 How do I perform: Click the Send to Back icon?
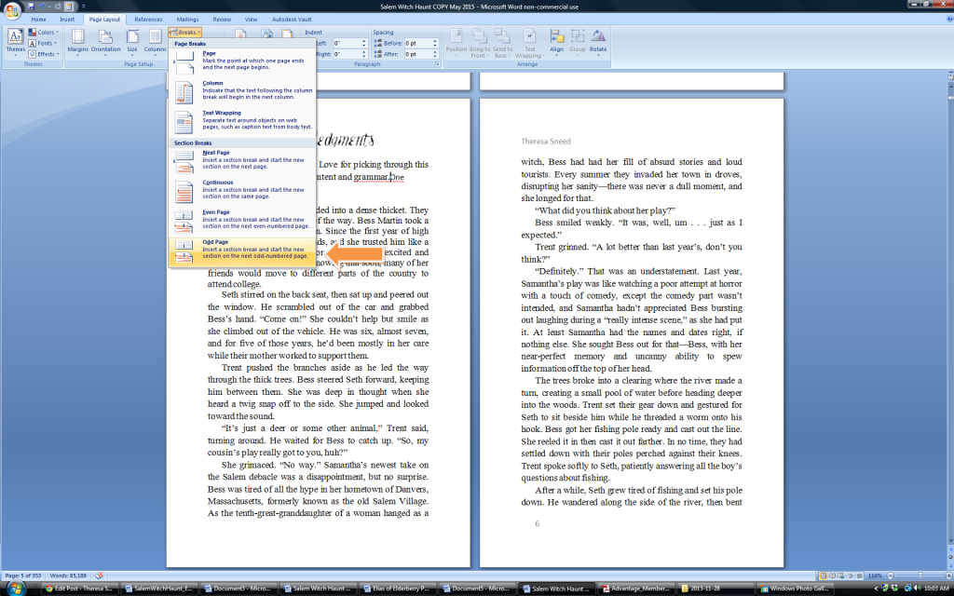502,43
